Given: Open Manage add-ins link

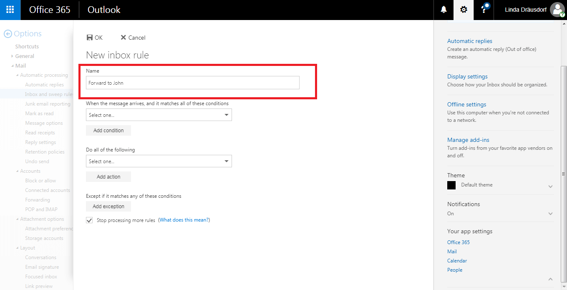Looking at the screenshot, I should pos(468,140).
